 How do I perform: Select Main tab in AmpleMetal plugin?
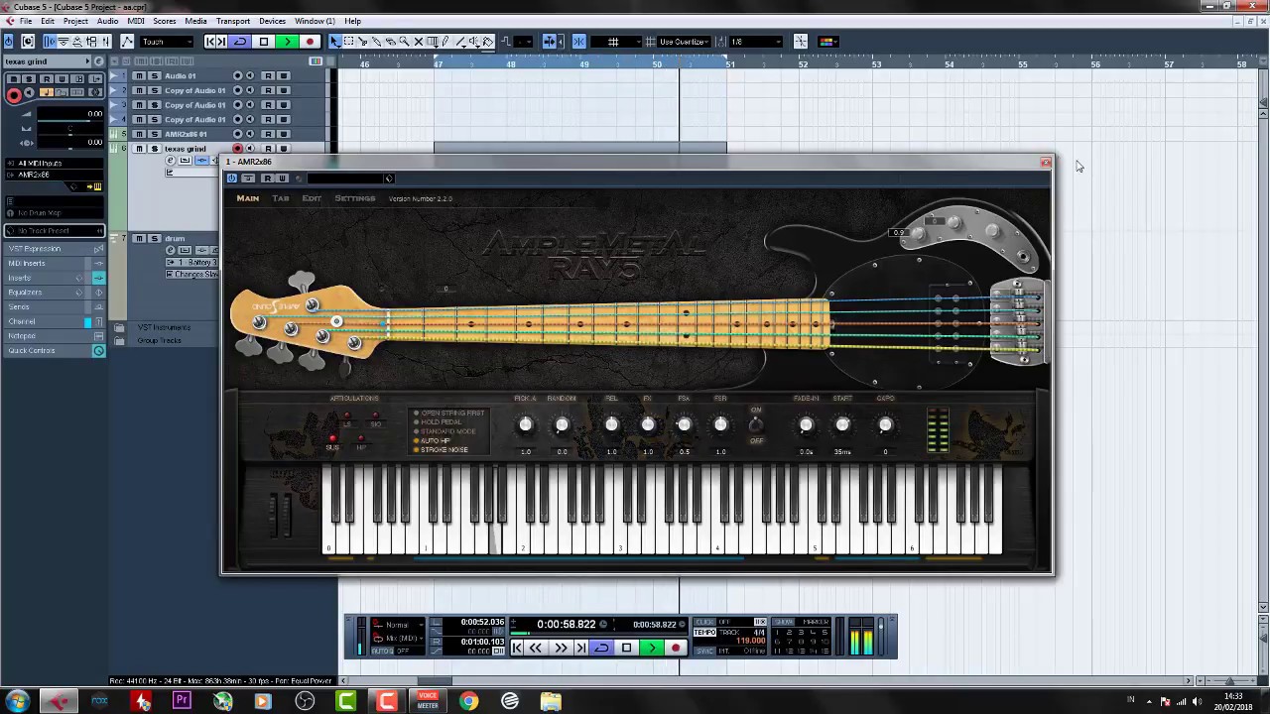click(248, 198)
